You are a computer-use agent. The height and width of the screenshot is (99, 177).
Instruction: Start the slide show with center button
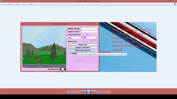pos(88,92)
